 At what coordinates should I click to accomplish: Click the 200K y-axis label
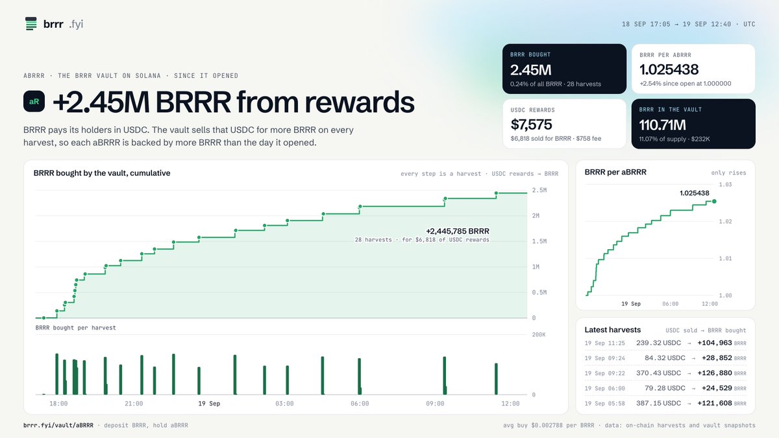tap(539, 335)
